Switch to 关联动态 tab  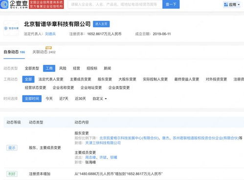(x=44, y=52)
